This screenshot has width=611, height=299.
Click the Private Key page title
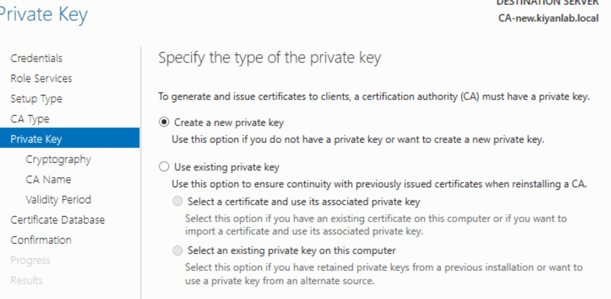[44, 15]
